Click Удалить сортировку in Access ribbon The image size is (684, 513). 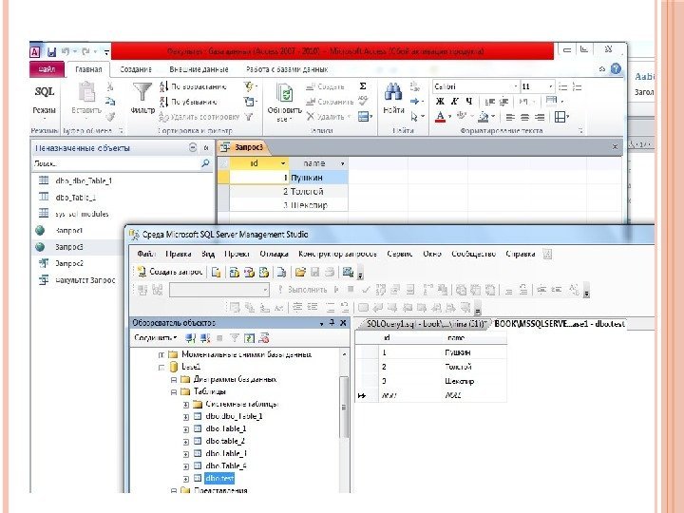tap(199, 117)
